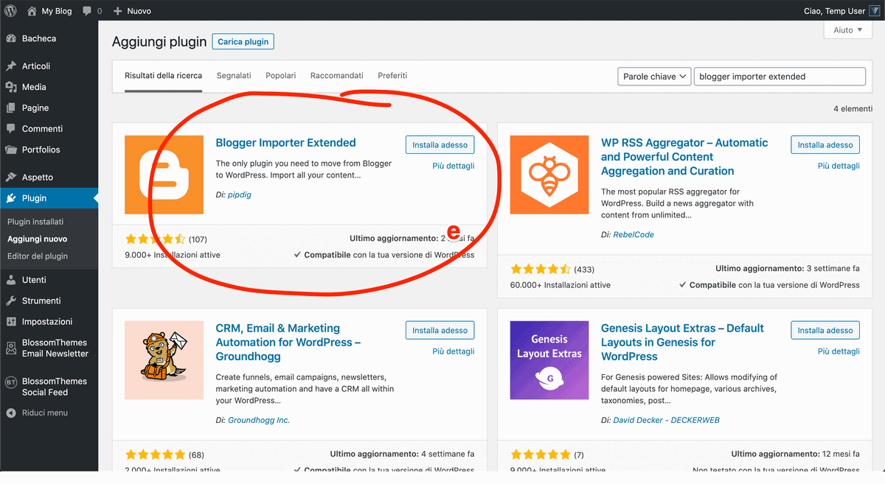The height and width of the screenshot is (484, 885).
Task: Click the WP RSS Aggregator bee icon
Action: click(x=549, y=175)
